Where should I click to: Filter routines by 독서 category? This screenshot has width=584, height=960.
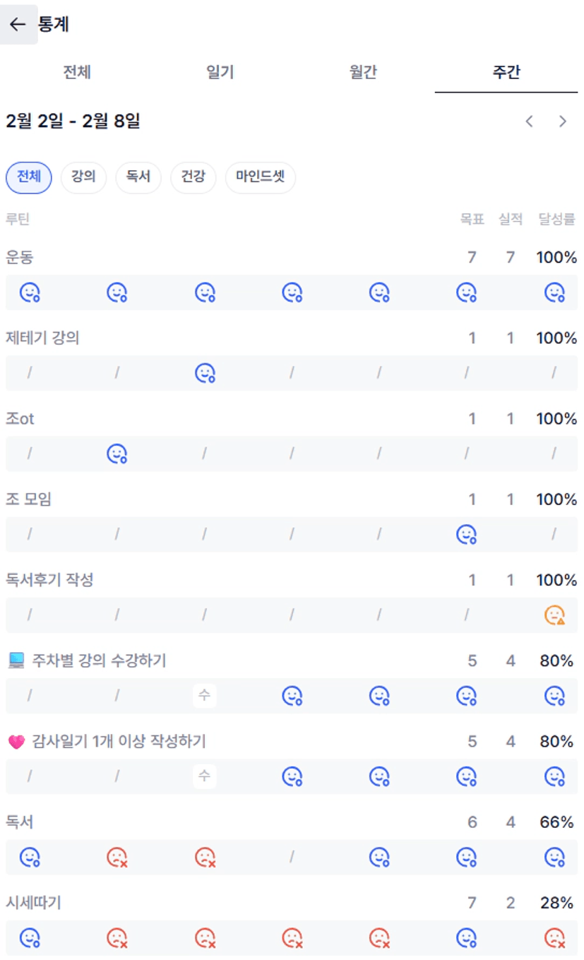pyautogui.click(x=138, y=177)
